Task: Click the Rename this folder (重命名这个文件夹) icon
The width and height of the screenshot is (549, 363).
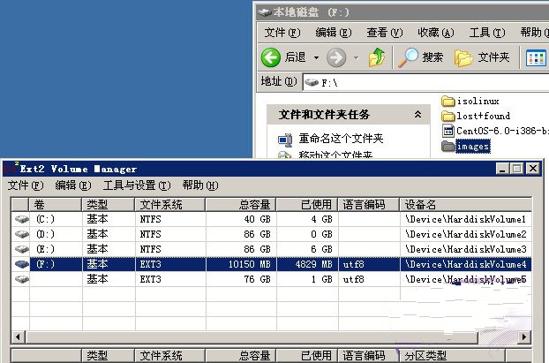Action: [285, 140]
